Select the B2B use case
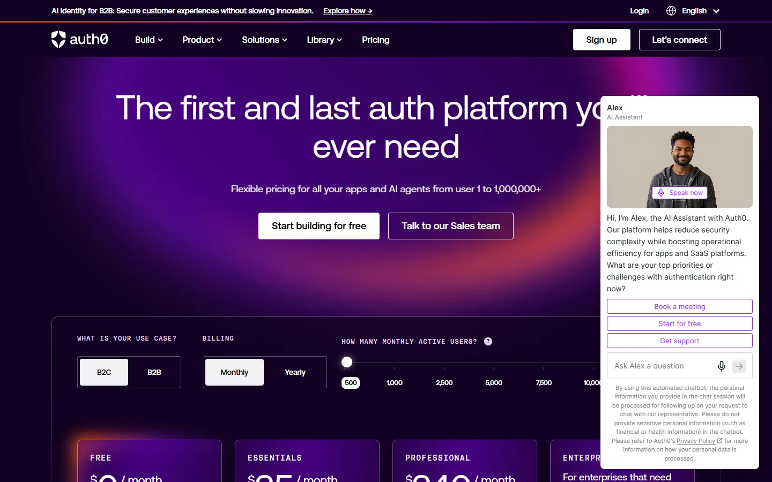The height and width of the screenshot is (482, 772). pos(154,372)
